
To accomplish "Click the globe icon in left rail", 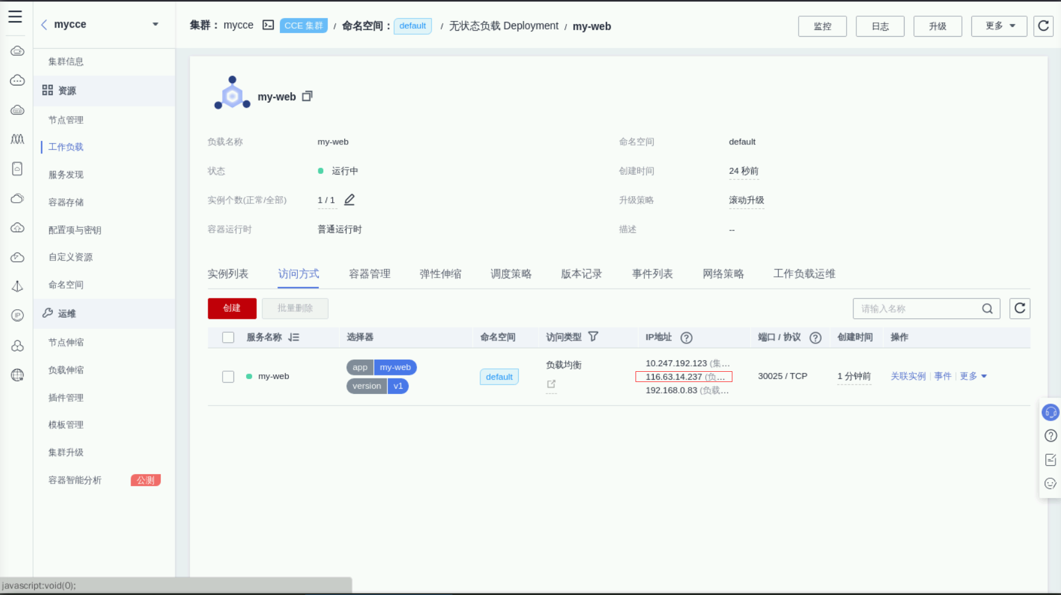I will [17, 375].
